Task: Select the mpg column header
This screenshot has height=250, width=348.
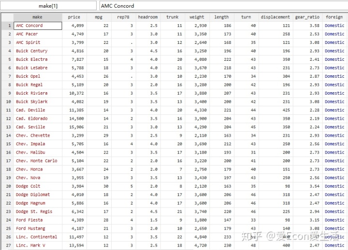Action: (x=99, y=17)
